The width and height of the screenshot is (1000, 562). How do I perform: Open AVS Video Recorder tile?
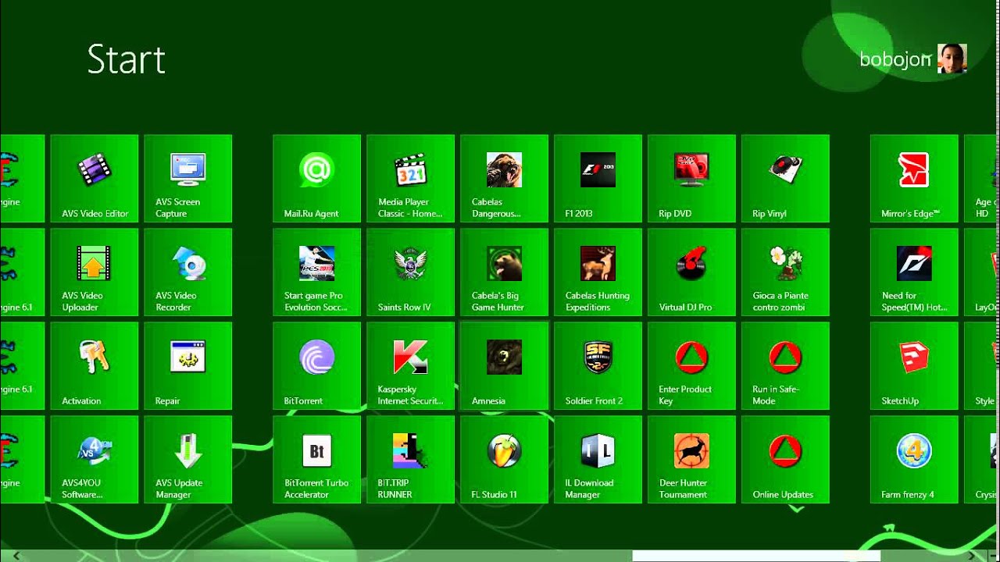point(188,272)
